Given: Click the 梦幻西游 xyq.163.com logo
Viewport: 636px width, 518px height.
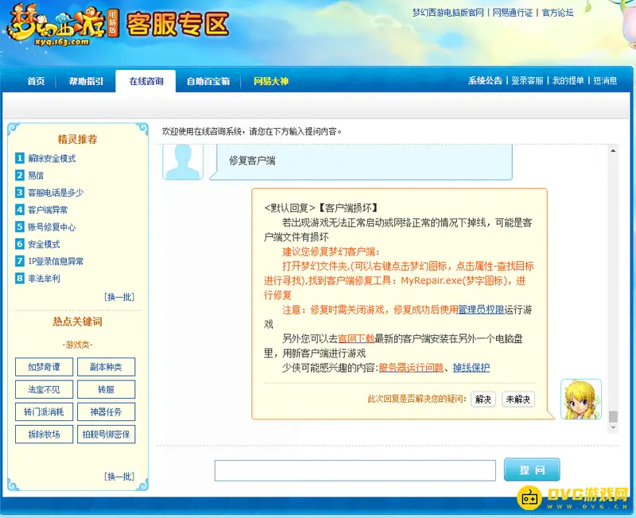Looking at the screenshot, I should point(63,25).
